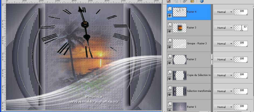
Task: Open blend mode dropdown for Raster 3
Action: tap(223, 28)
